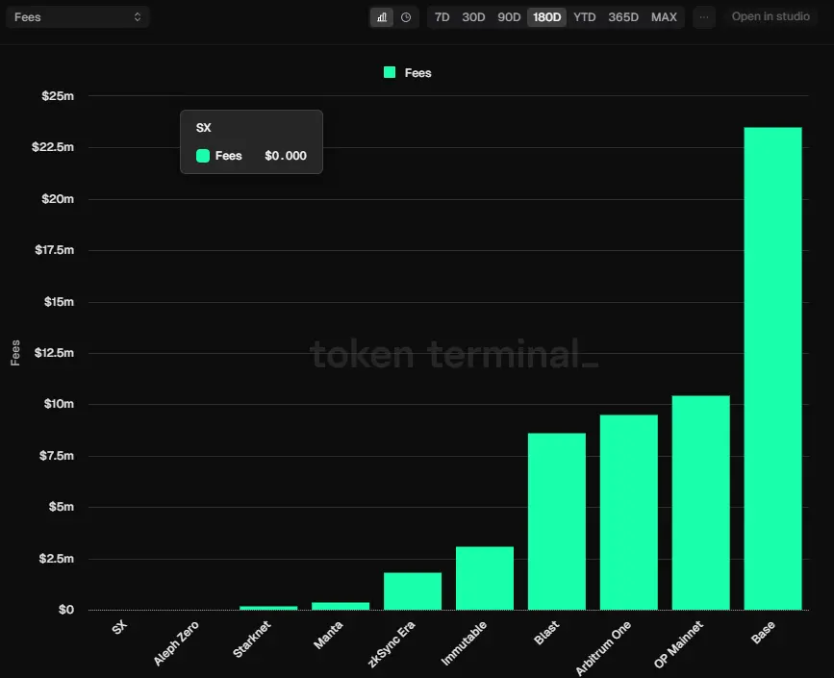Click the Blast fees bar

coord(557,519)
